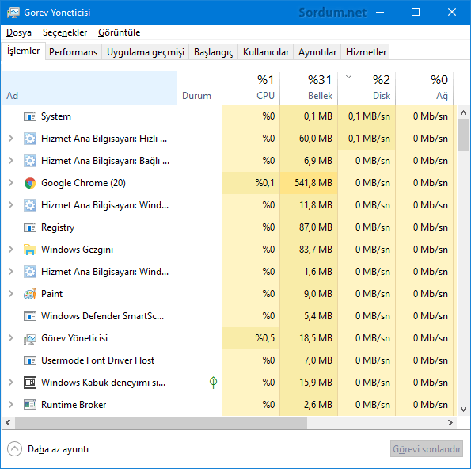Click the vertical scrollbar down arrow
The image size is (471, 469).
pyautogui.click(x=464, y=410)
